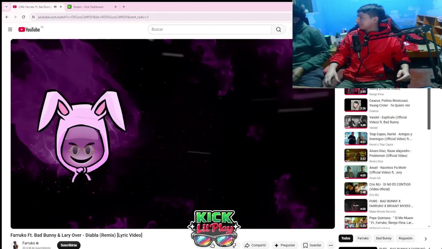
Task: Close the Farruko YouTube tab
Action: coord(61,7)
